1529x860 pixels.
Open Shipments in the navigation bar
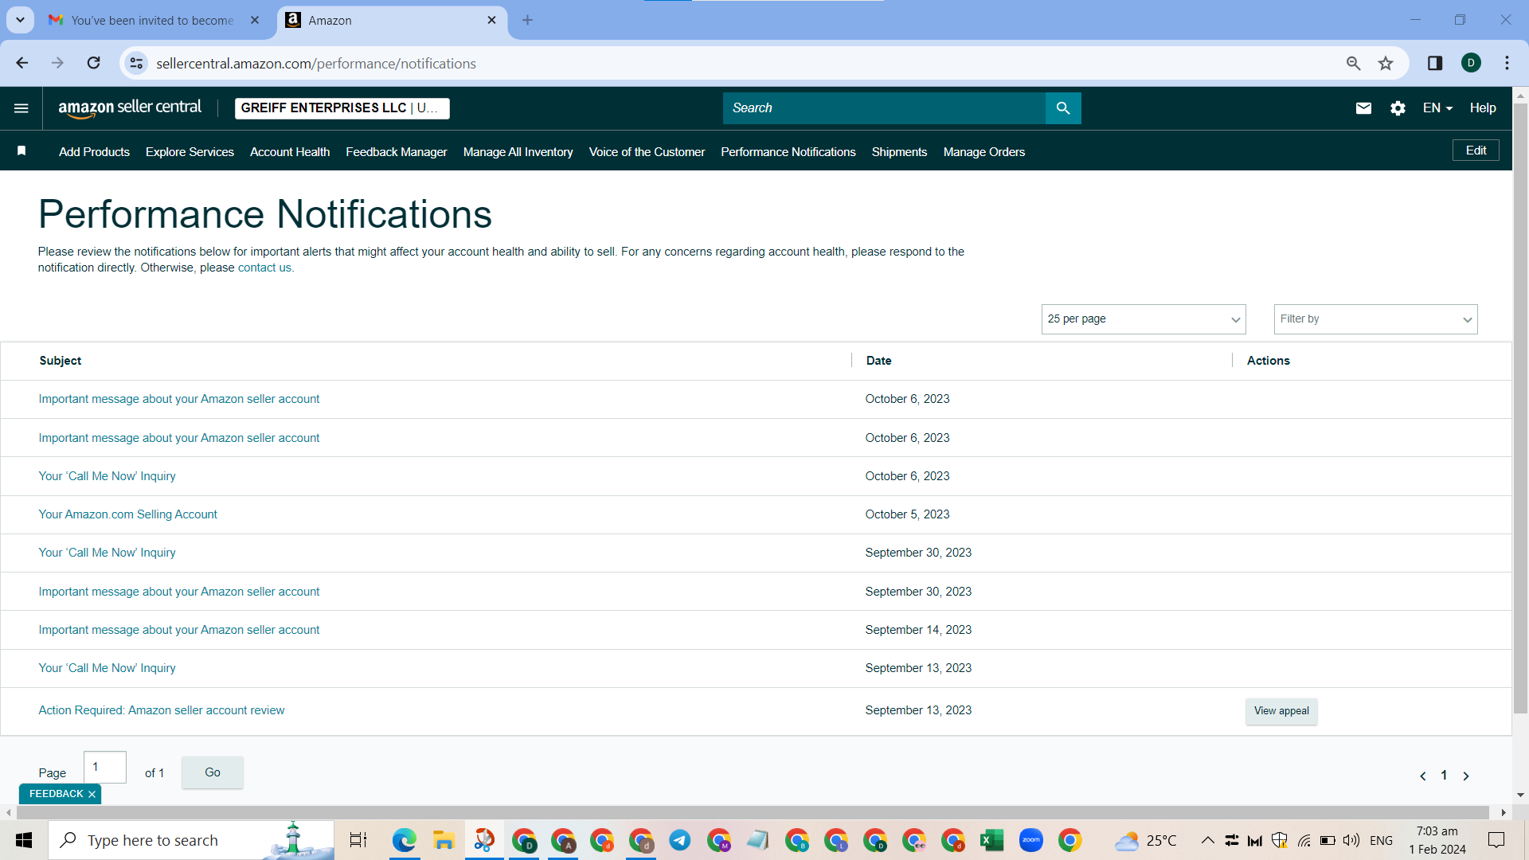(899, 152)
